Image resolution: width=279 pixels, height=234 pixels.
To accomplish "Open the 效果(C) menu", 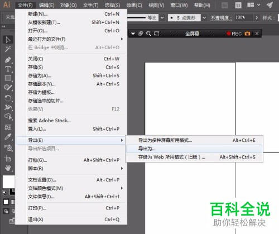I will (x=134, y=5).
